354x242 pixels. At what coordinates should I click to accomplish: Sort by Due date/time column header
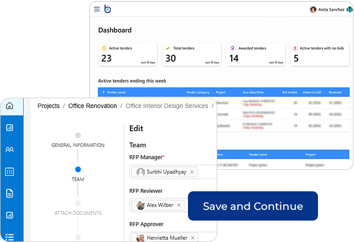(x=253, y=92)
